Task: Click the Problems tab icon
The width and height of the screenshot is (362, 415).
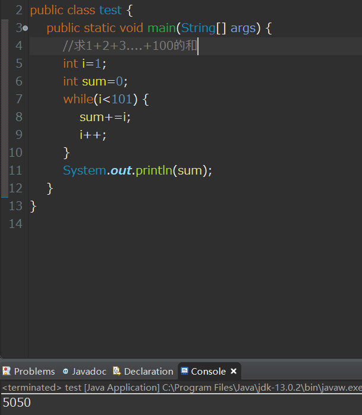Action: (x=7, y=371)
